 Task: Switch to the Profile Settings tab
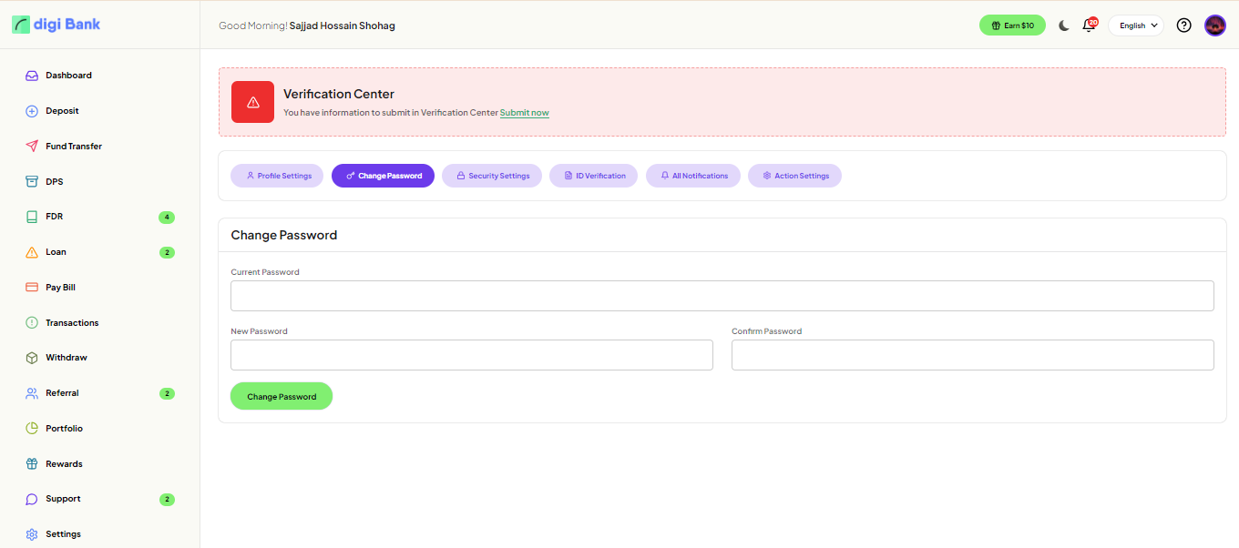click(277, 176)
